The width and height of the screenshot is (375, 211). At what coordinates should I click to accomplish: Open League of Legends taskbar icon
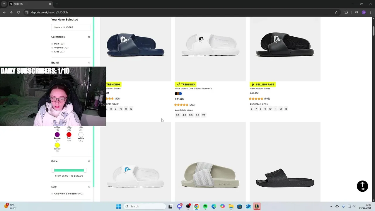point(257,206)
